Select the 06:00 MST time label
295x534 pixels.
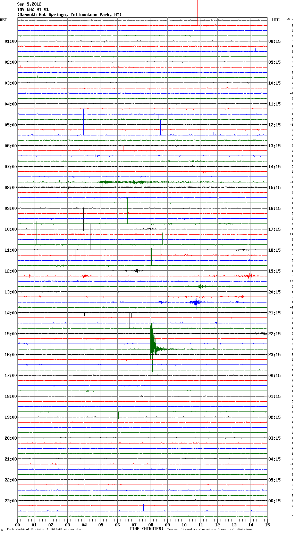[11, 146]
